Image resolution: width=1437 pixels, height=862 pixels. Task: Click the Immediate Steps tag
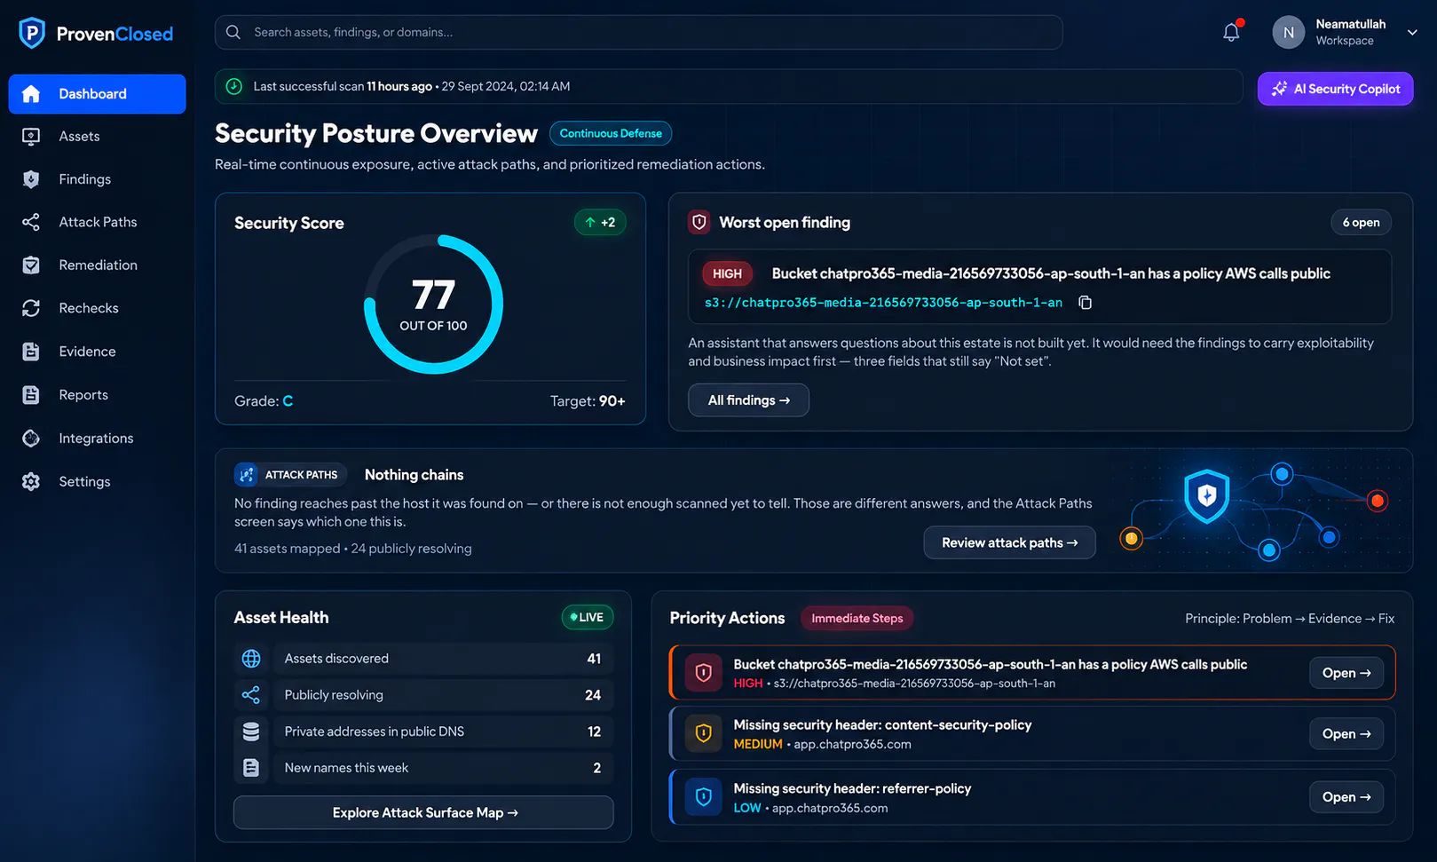pos(857,618)
